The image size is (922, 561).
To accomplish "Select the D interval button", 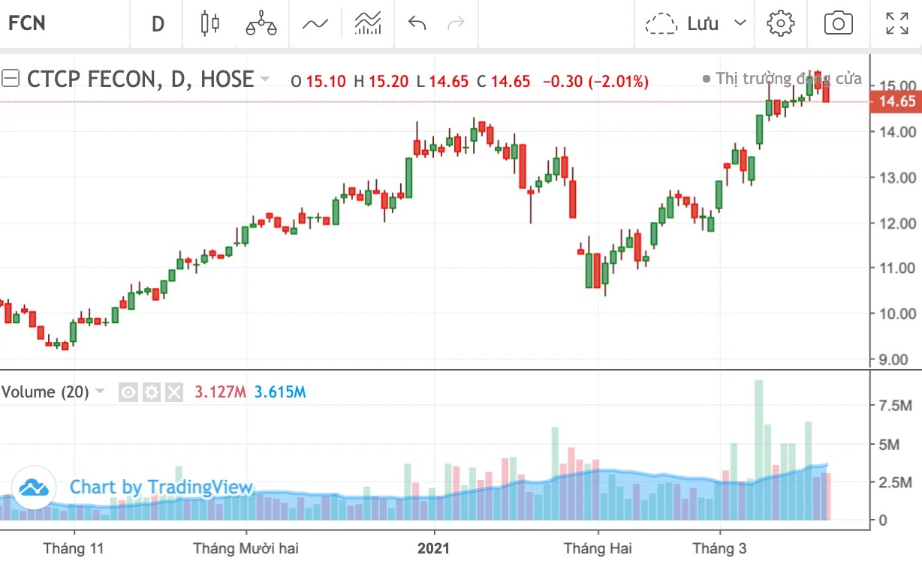I will [158, 24].
